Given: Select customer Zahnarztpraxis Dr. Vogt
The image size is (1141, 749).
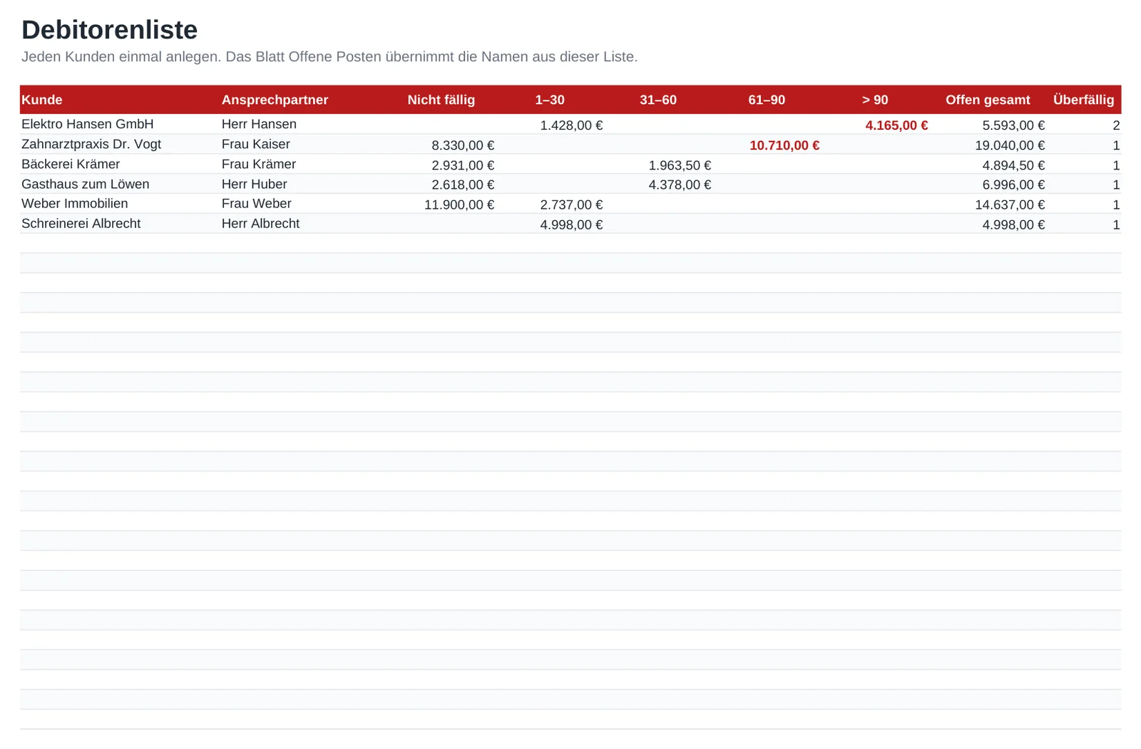Looking at the screenshot, I should tap(91, 144).
